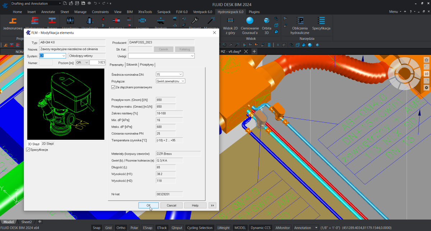431x231 pixels.
Task: Activate Cieniowanie Gouraud'a shading
Action: [x=250, y=24]
